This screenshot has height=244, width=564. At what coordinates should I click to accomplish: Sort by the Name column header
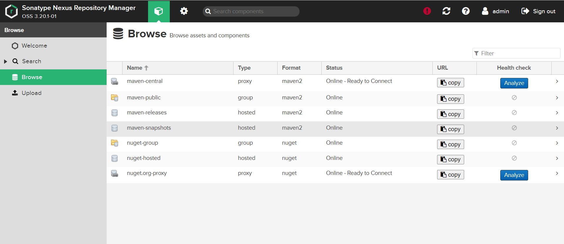click(x=178, y=68)
